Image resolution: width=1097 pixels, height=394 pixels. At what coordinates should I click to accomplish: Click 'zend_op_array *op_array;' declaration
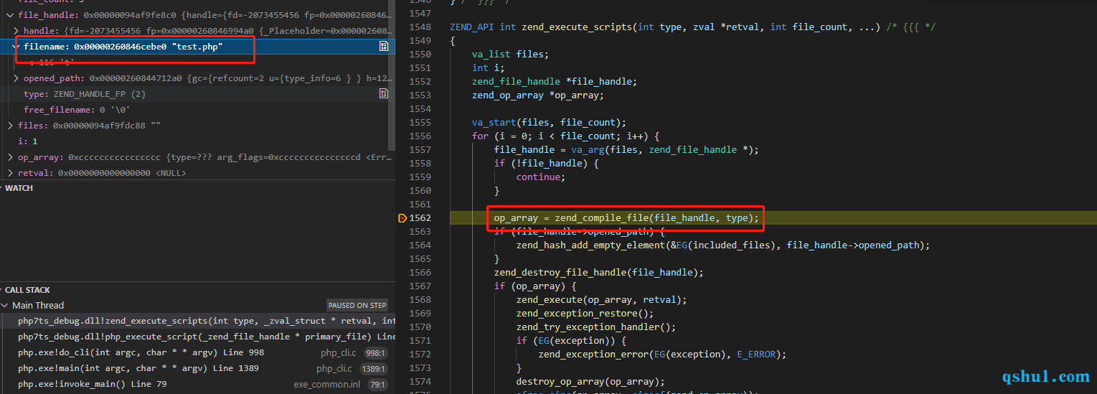pos(537,95)
